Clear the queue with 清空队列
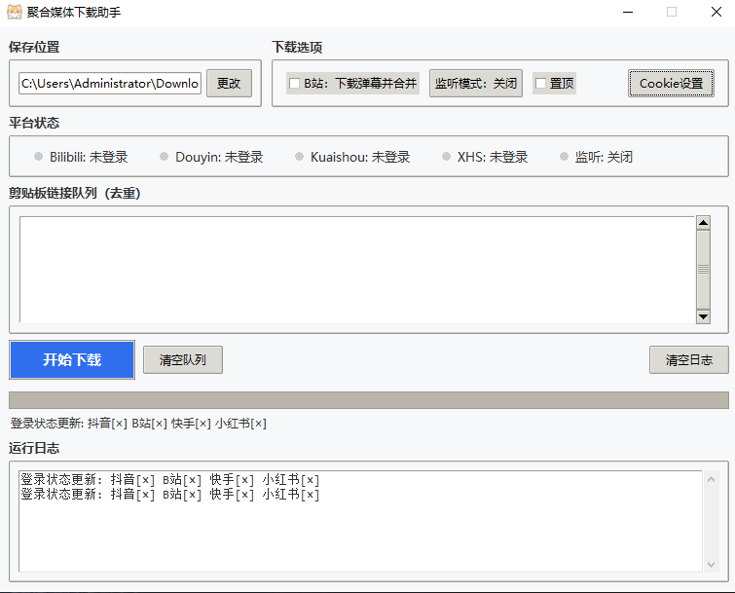Screen dimensions: 735x593 (x=183, y=360)
